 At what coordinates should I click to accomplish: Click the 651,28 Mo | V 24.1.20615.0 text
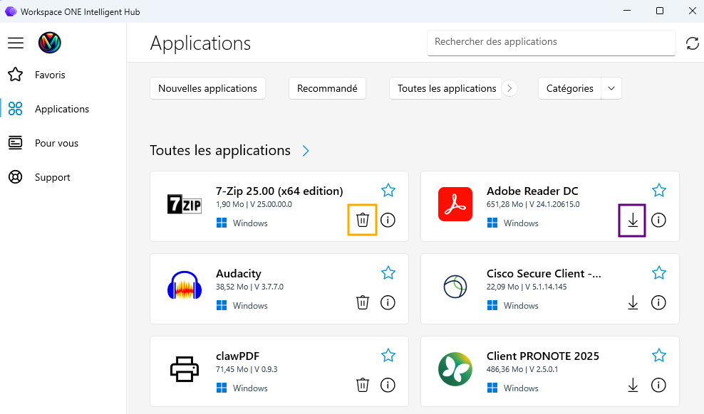[533, 204]
